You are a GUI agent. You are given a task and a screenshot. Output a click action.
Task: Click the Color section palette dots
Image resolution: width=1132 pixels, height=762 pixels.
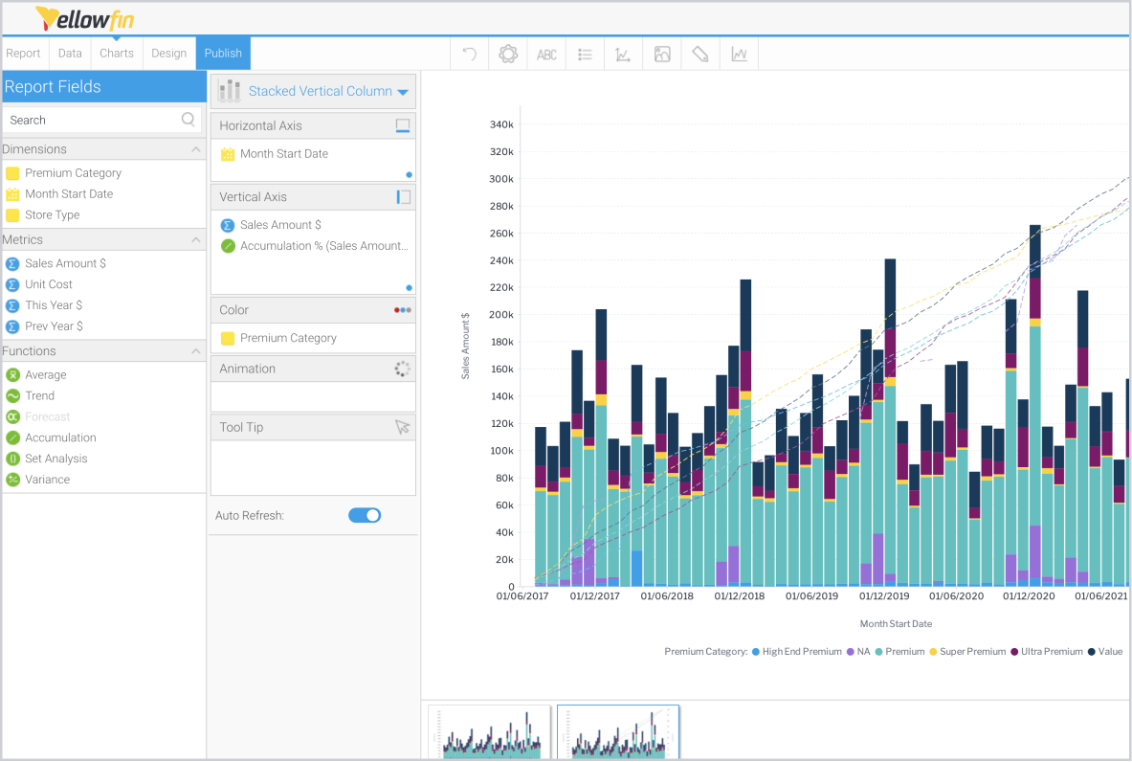click(x=402, y=310)
